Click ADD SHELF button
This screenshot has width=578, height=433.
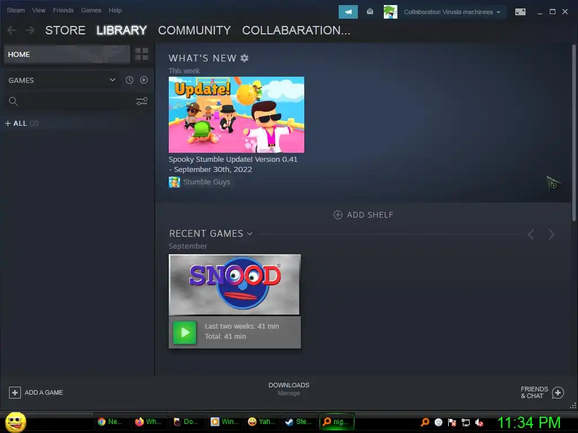(363, 215)
